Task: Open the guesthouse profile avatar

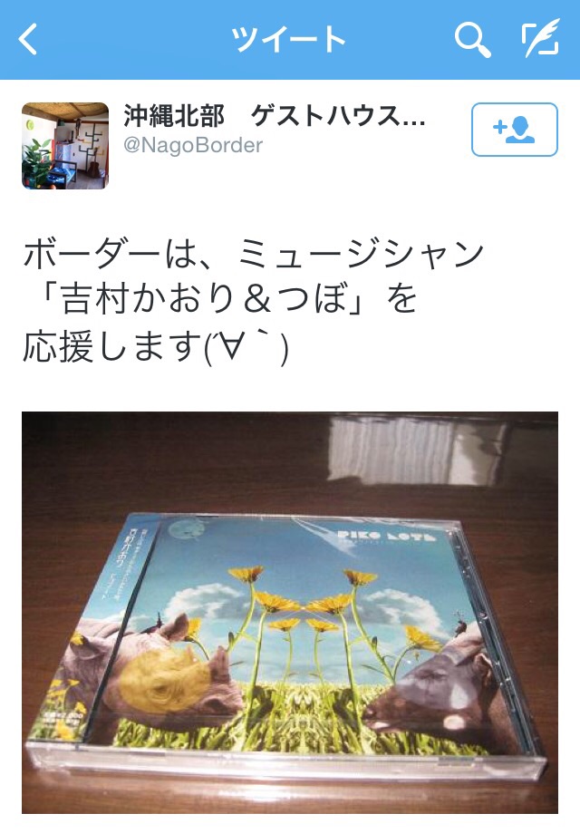Action: [x=65, y=146]
